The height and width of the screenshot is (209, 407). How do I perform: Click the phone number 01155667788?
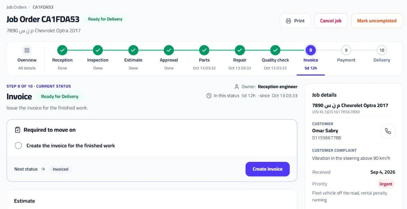coord(327,138)
